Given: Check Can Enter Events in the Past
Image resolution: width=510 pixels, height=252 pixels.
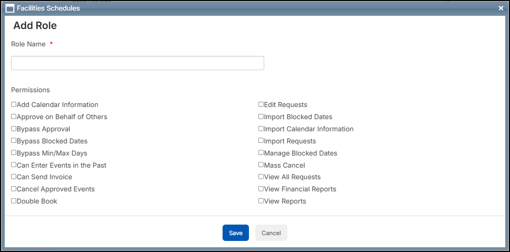Looking at the screenshot, I should (14, 164).
